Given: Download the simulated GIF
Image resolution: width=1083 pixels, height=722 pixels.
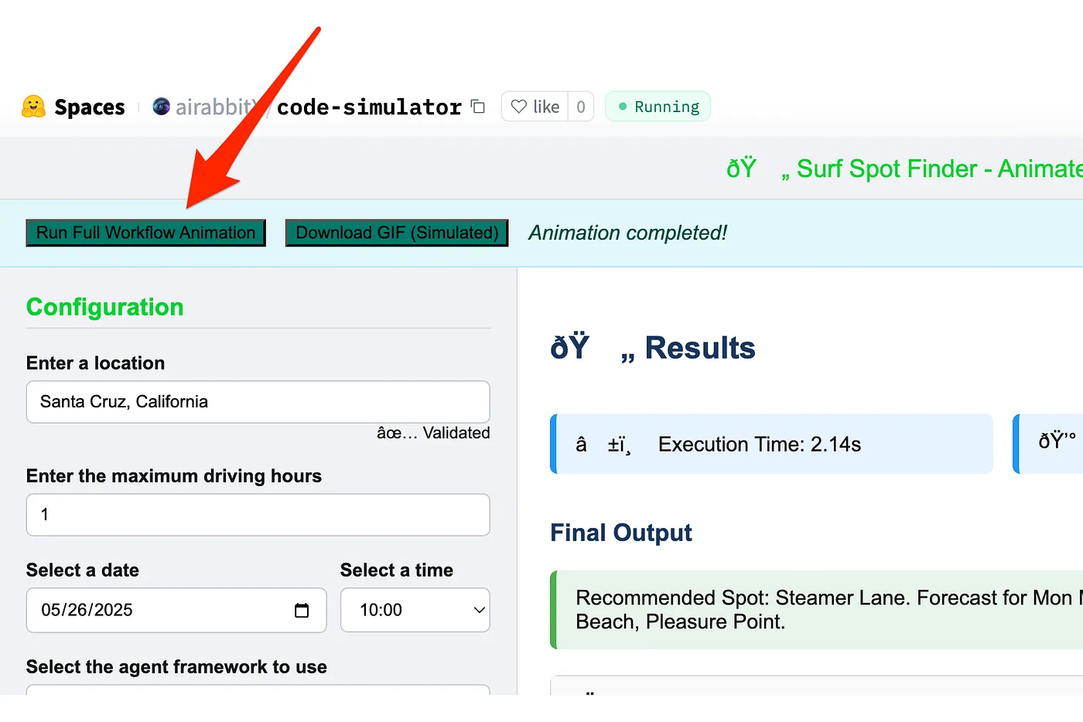Looking at the screenshot, I should [x=397, y=233].
